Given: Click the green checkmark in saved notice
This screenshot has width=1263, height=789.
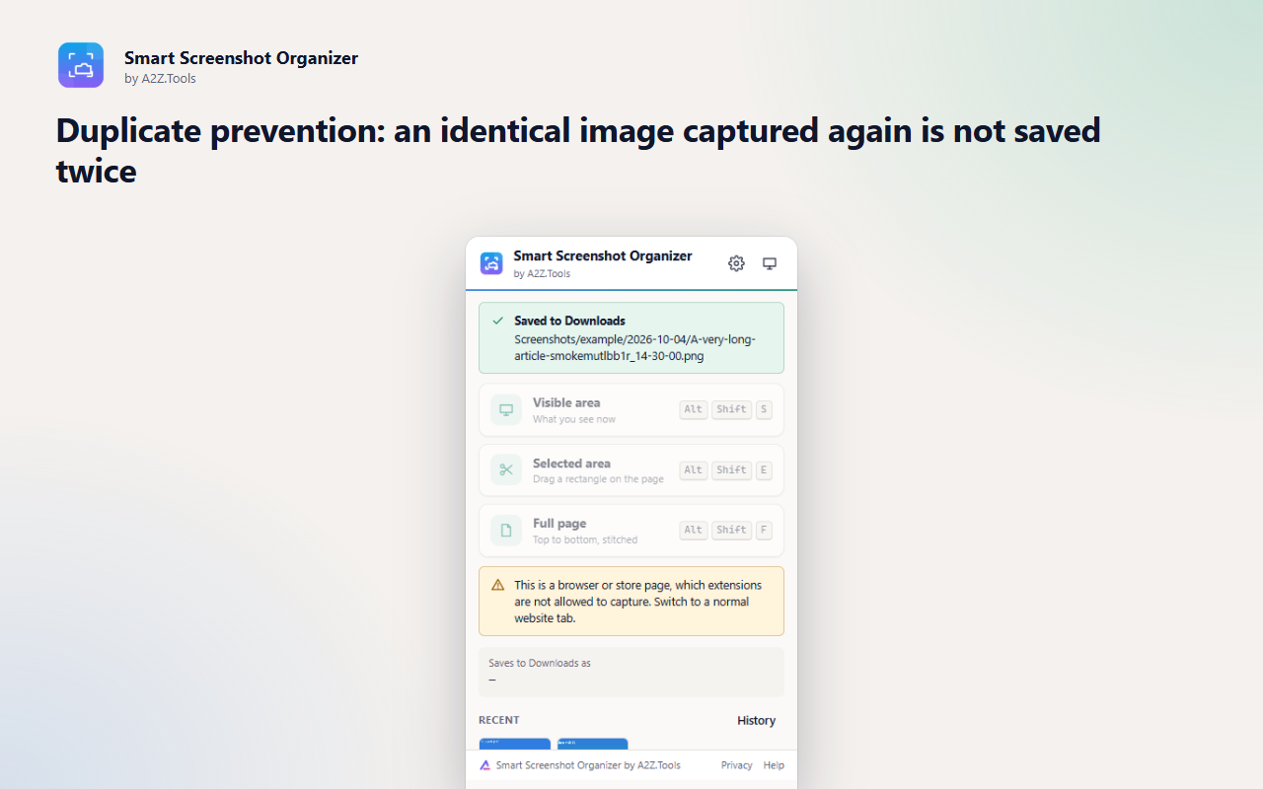Looking at the screenshot, I should point(497,321).
